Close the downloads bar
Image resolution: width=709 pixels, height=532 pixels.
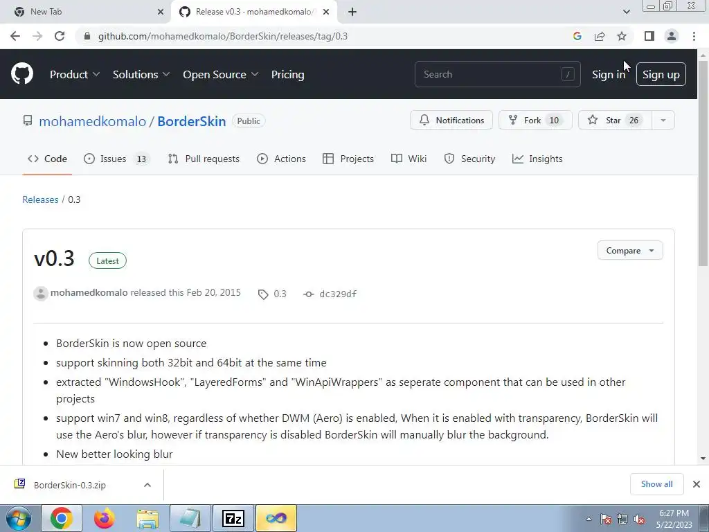[x=697, y=484]
